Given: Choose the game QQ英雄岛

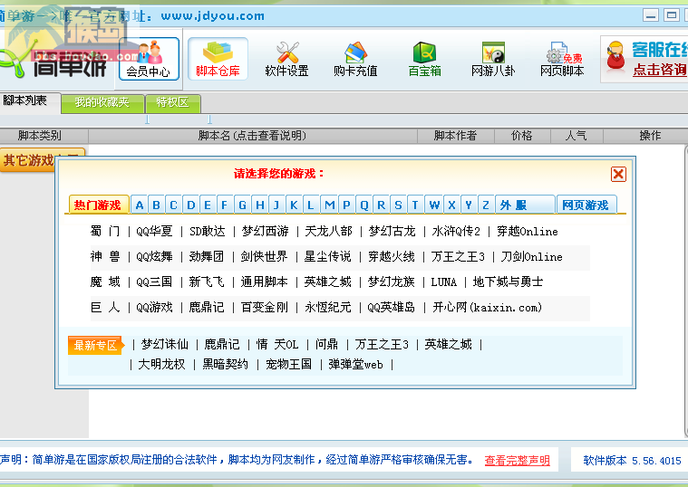Looking at the screenshot, I should pos(392,307).
